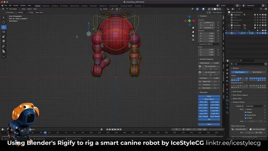The image size is (268, 151).
Task: Toggle camera view icon in viewport
Action: pyautogui.click(x=193, y=36)
